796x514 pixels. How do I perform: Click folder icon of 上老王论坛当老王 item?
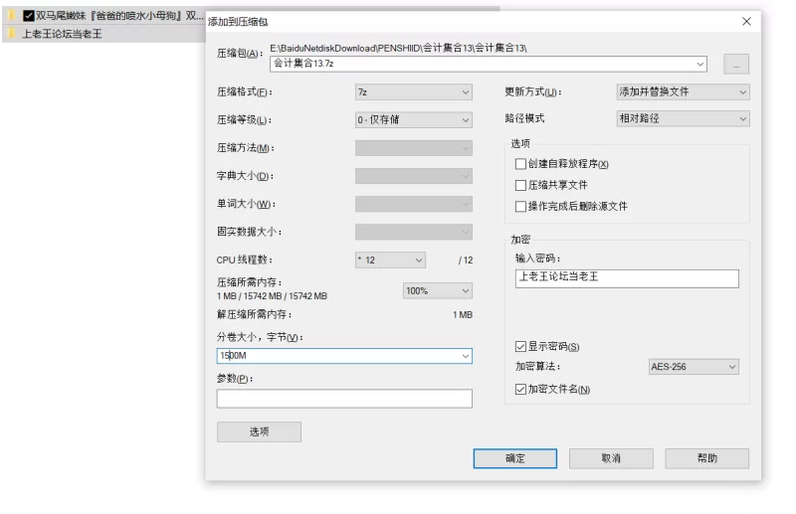[12, 34]
